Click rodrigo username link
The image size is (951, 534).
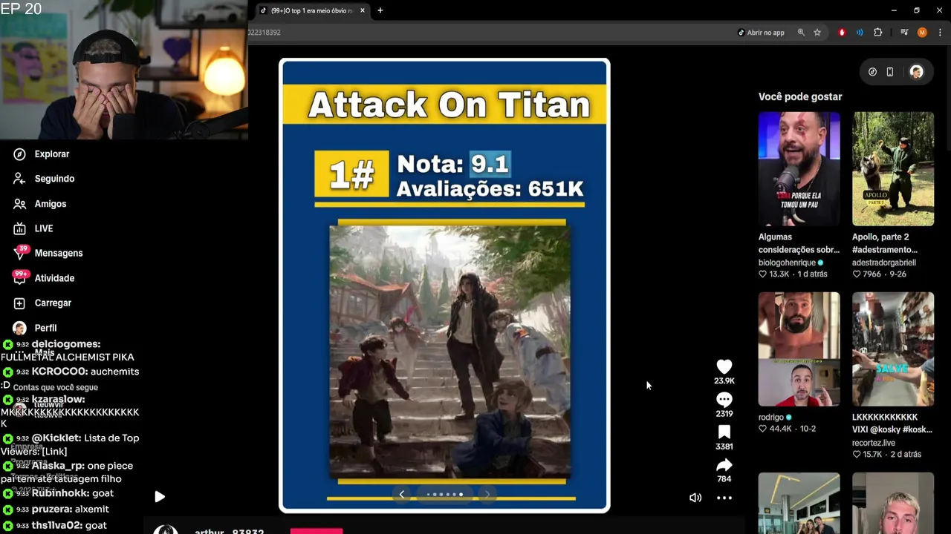(x=771, y=418)
